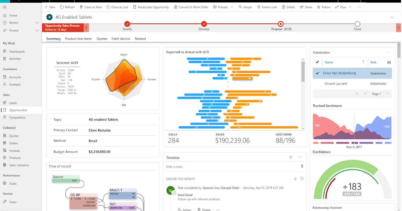This screenshot has height=211, width=402.
Task: Open Assign using the toolbar icon
Action: pos(240,7)
